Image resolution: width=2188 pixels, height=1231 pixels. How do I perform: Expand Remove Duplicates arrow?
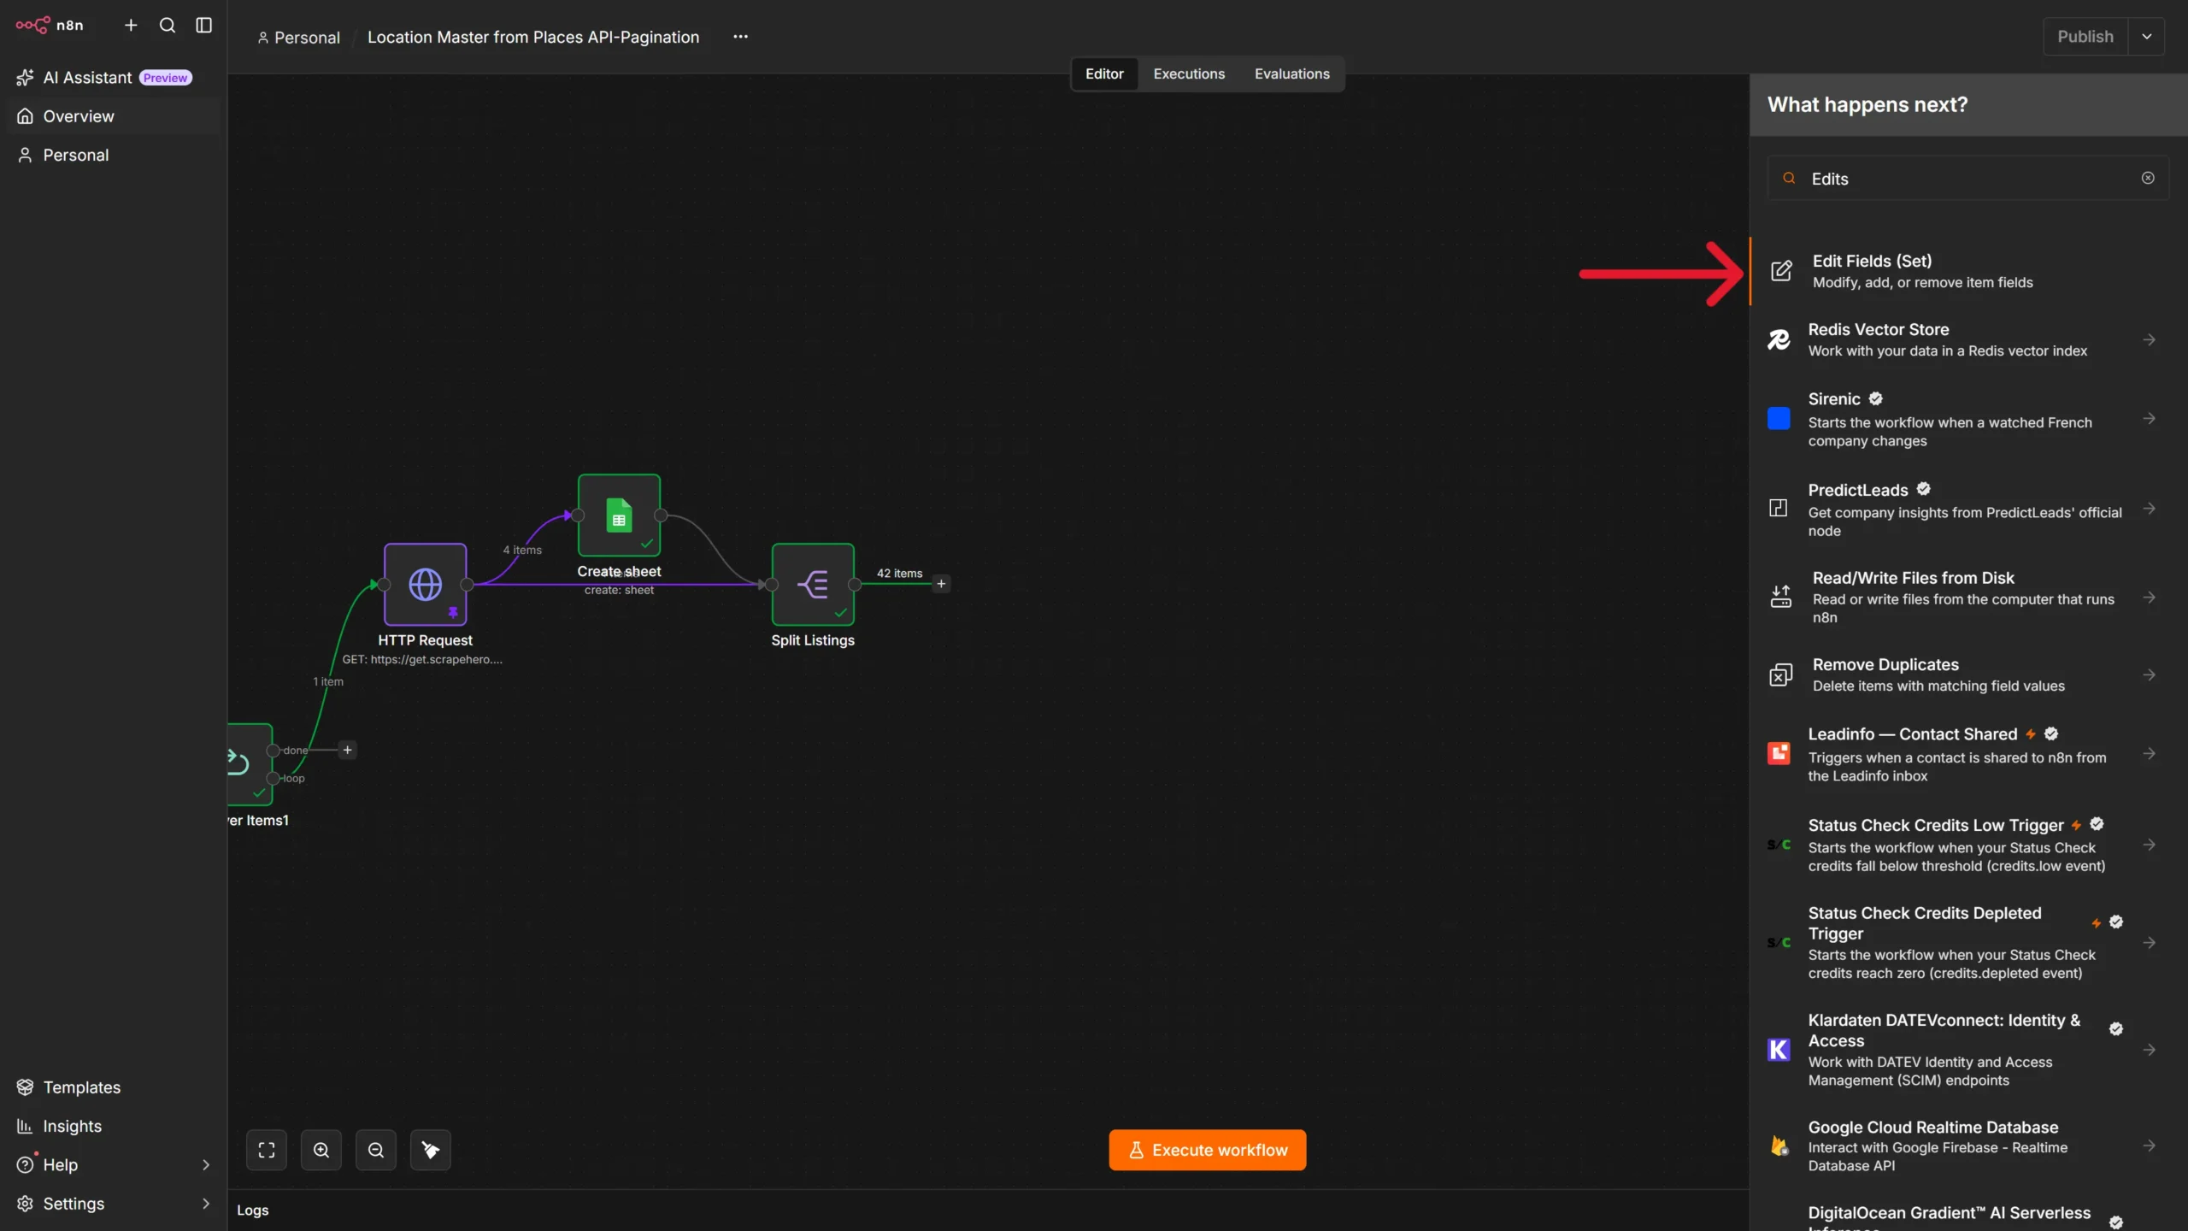point(2149,674)
